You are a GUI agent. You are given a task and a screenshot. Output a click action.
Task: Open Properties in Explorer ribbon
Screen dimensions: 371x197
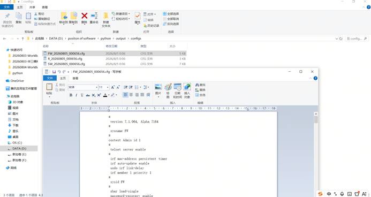tap(138, 18)
